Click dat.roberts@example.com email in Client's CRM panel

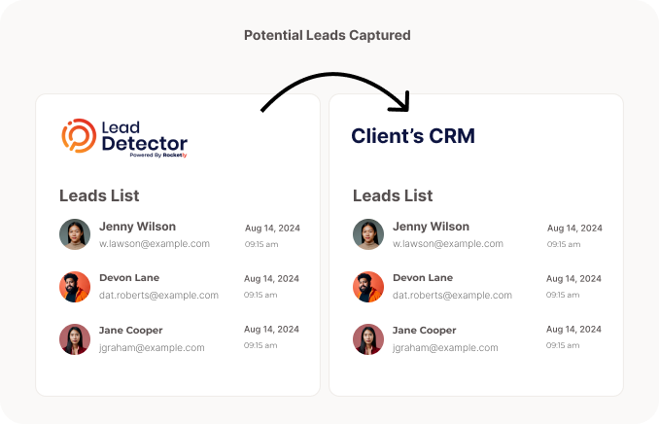(x=452, y=296)
